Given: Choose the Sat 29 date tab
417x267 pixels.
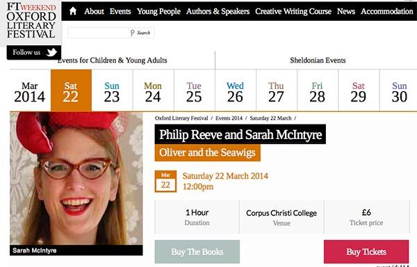Looking at the screenshot, I should tap(359, 90).
